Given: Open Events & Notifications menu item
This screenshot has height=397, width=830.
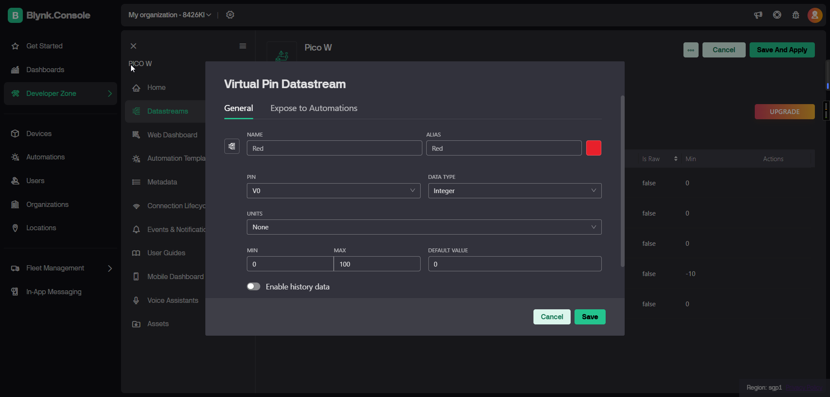Looking at the screenshot, I should 169,230.
